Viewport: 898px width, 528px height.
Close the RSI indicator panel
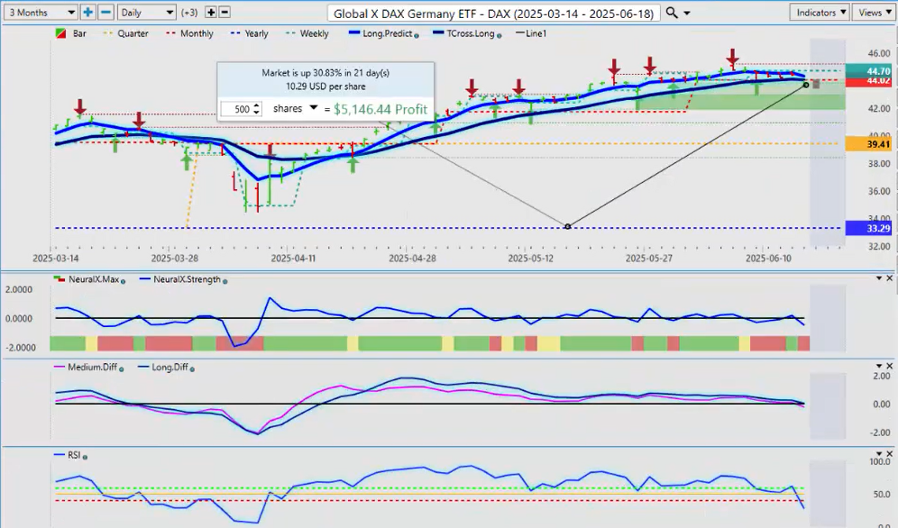click(x=889, y=453)
